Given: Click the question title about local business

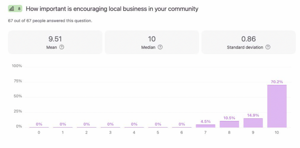Looking at the screenshot, I should coord(112,9).
